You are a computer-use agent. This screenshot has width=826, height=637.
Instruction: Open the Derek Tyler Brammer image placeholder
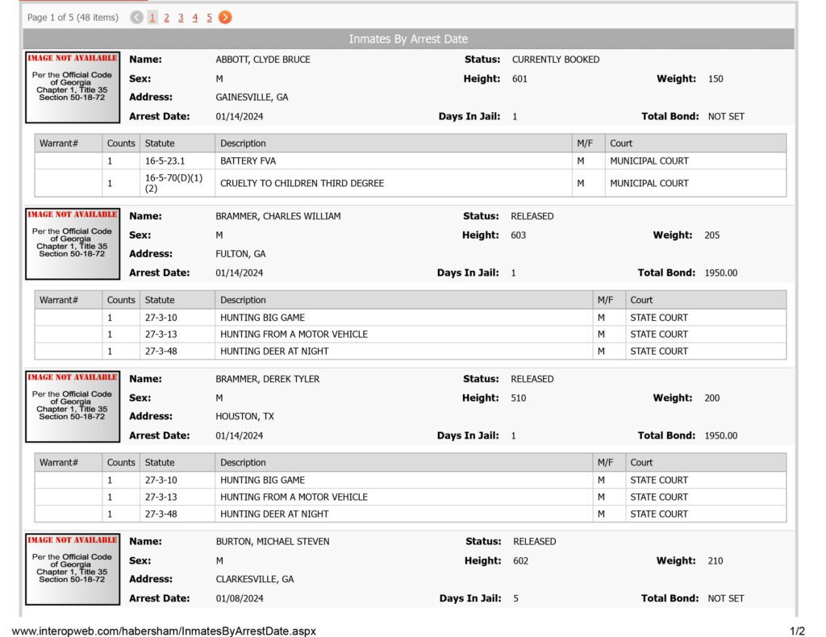click(73, 406)
